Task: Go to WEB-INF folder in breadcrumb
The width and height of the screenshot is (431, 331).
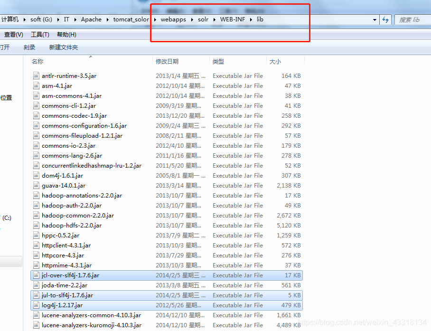Action: tap(233, 19)
